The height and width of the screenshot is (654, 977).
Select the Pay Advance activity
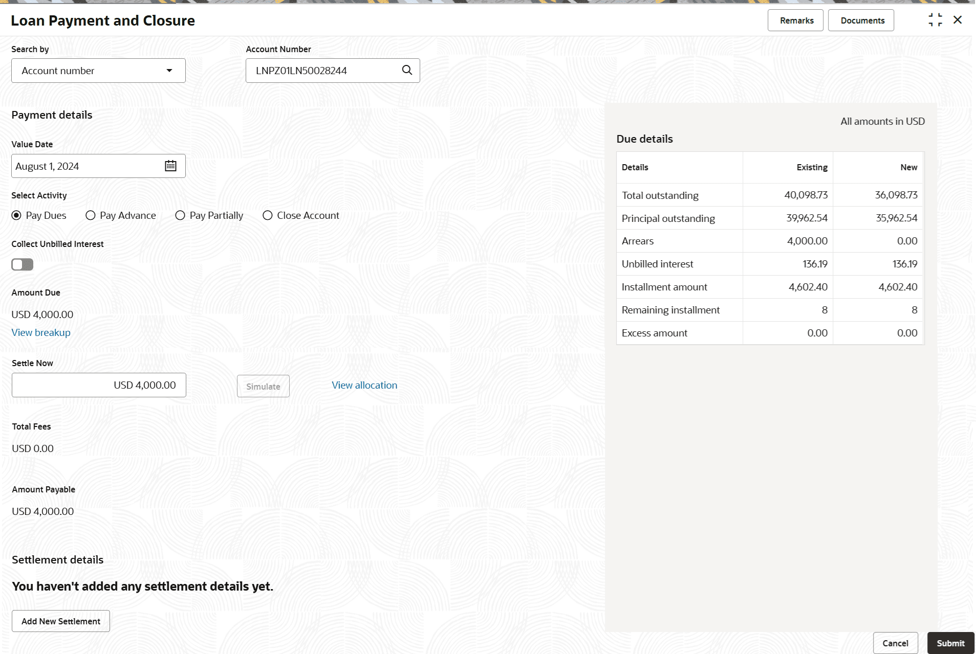click(91, 215)
